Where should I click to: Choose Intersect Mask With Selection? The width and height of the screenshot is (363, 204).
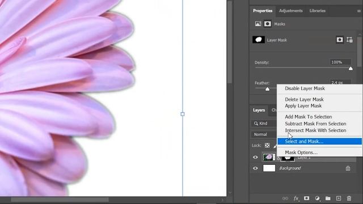click(315, 130)
